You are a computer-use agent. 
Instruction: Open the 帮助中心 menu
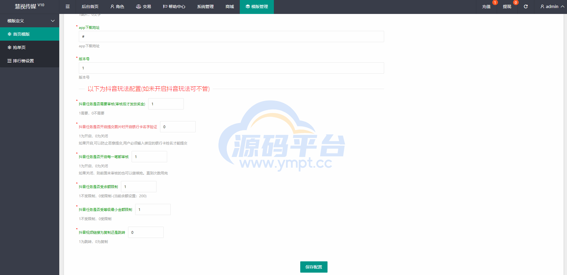174,7
